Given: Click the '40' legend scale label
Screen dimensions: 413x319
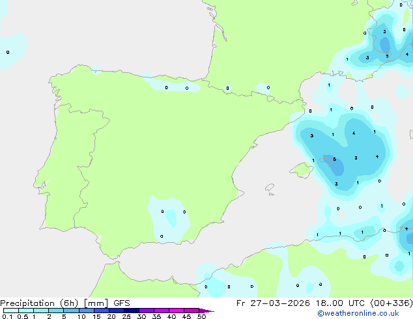Looking at the screenshot, I should point(171,316).
